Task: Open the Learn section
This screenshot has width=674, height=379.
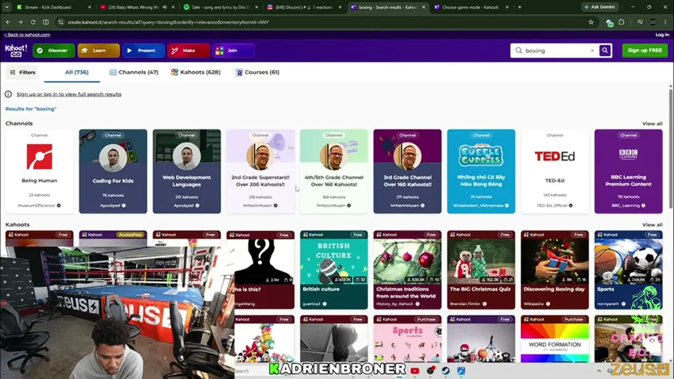Action: pyautogui.click(x=98, y=51)
